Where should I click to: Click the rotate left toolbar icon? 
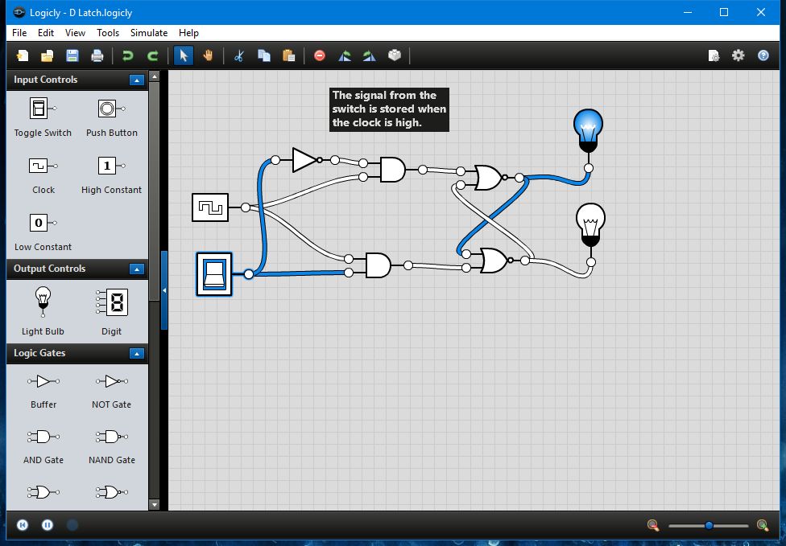pyautogui.click(x=345, y=55)
